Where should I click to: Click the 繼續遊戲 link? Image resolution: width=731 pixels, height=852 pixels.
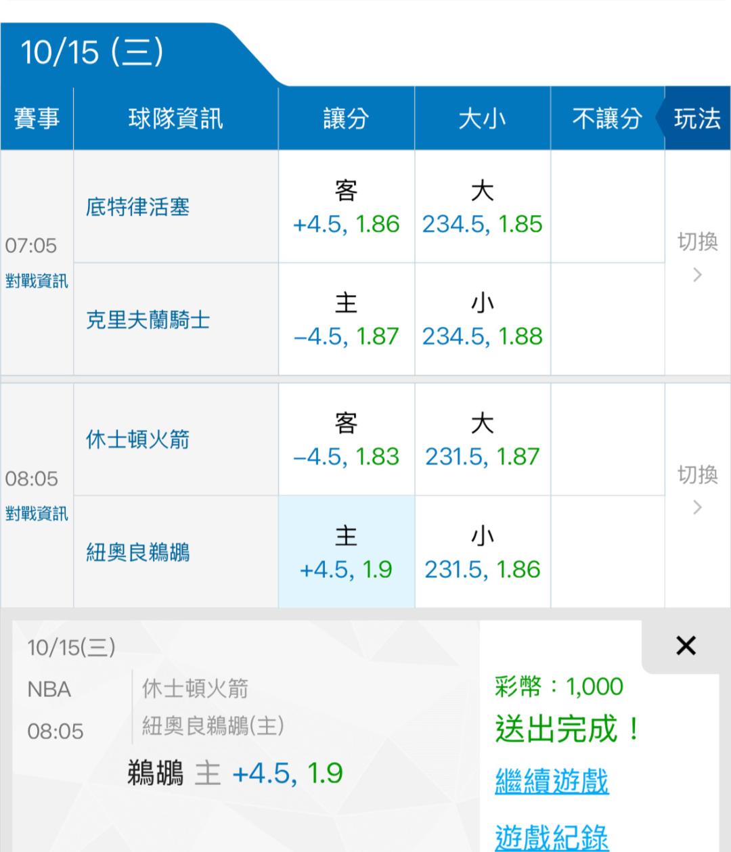552,781
